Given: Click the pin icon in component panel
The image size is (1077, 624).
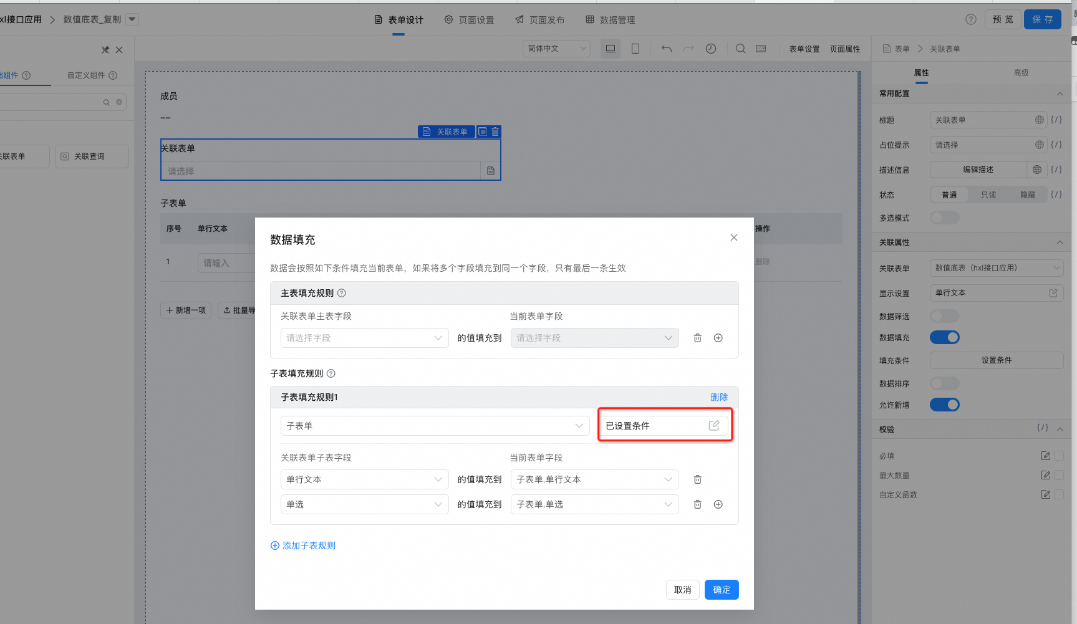Looking at the screenshot, I should coord(105,50).
